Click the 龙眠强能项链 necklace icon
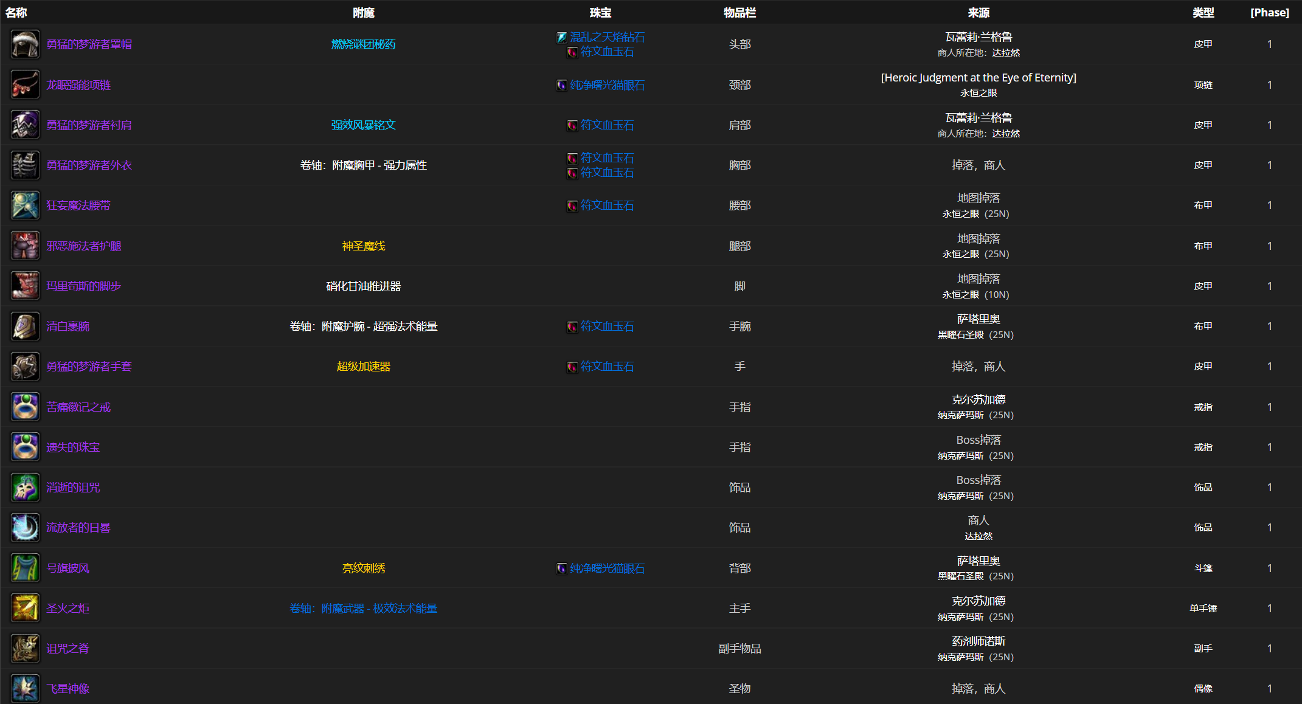Viewport: 1302px width, 704px height. click(25, 85)
